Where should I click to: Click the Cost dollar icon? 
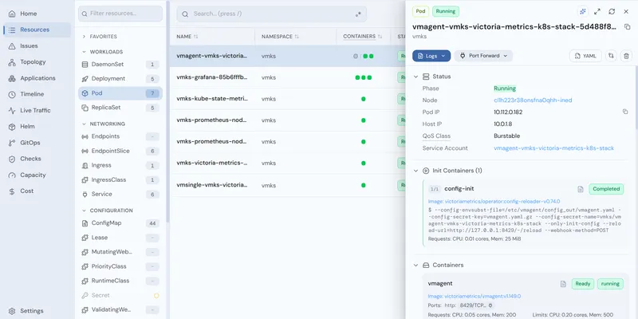click(12, 191)
